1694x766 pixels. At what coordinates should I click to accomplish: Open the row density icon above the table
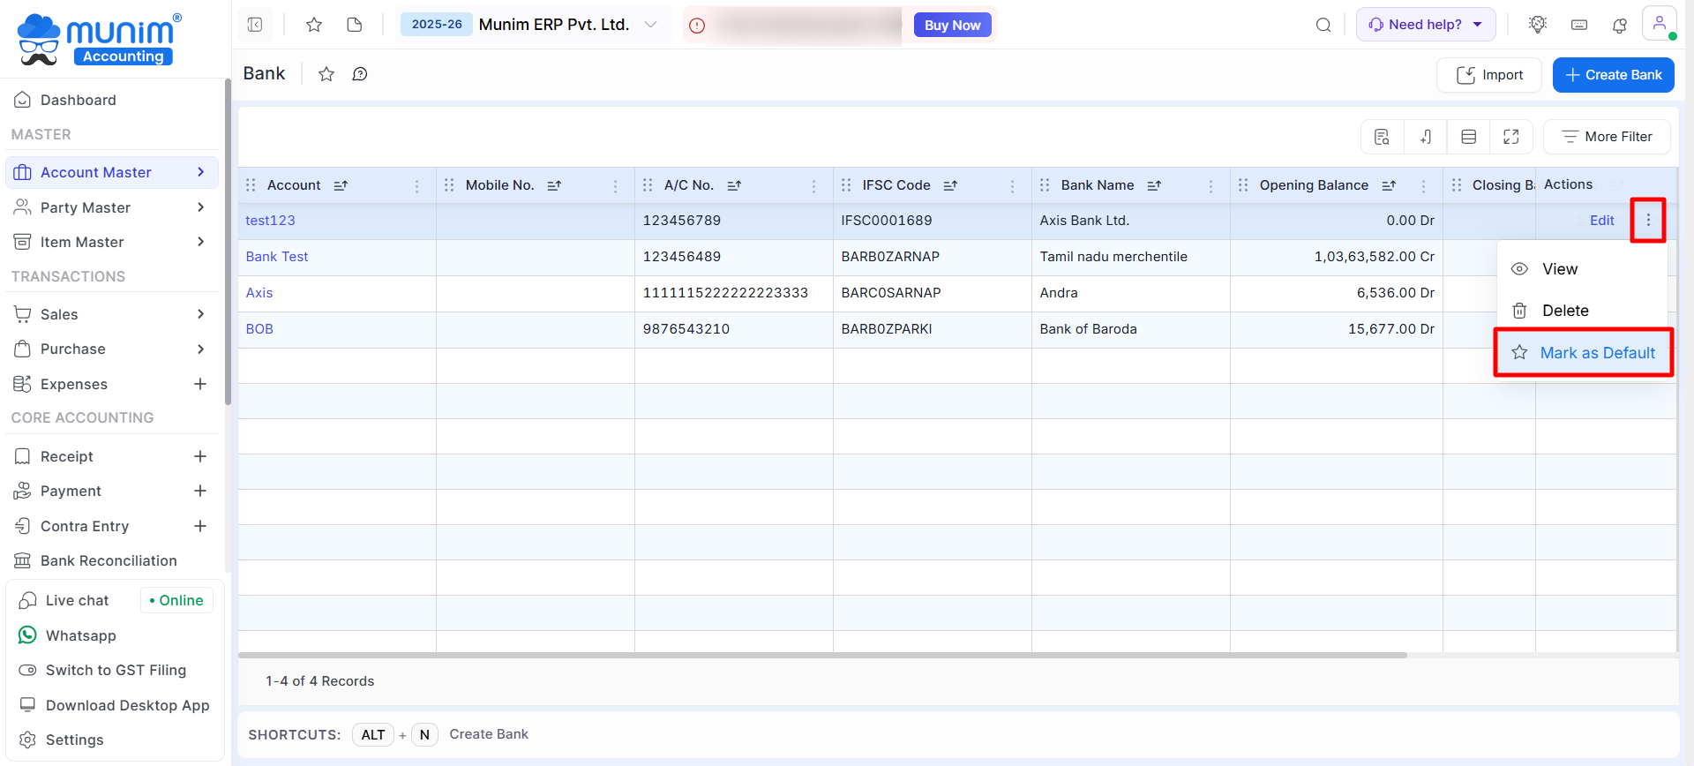1468,137
